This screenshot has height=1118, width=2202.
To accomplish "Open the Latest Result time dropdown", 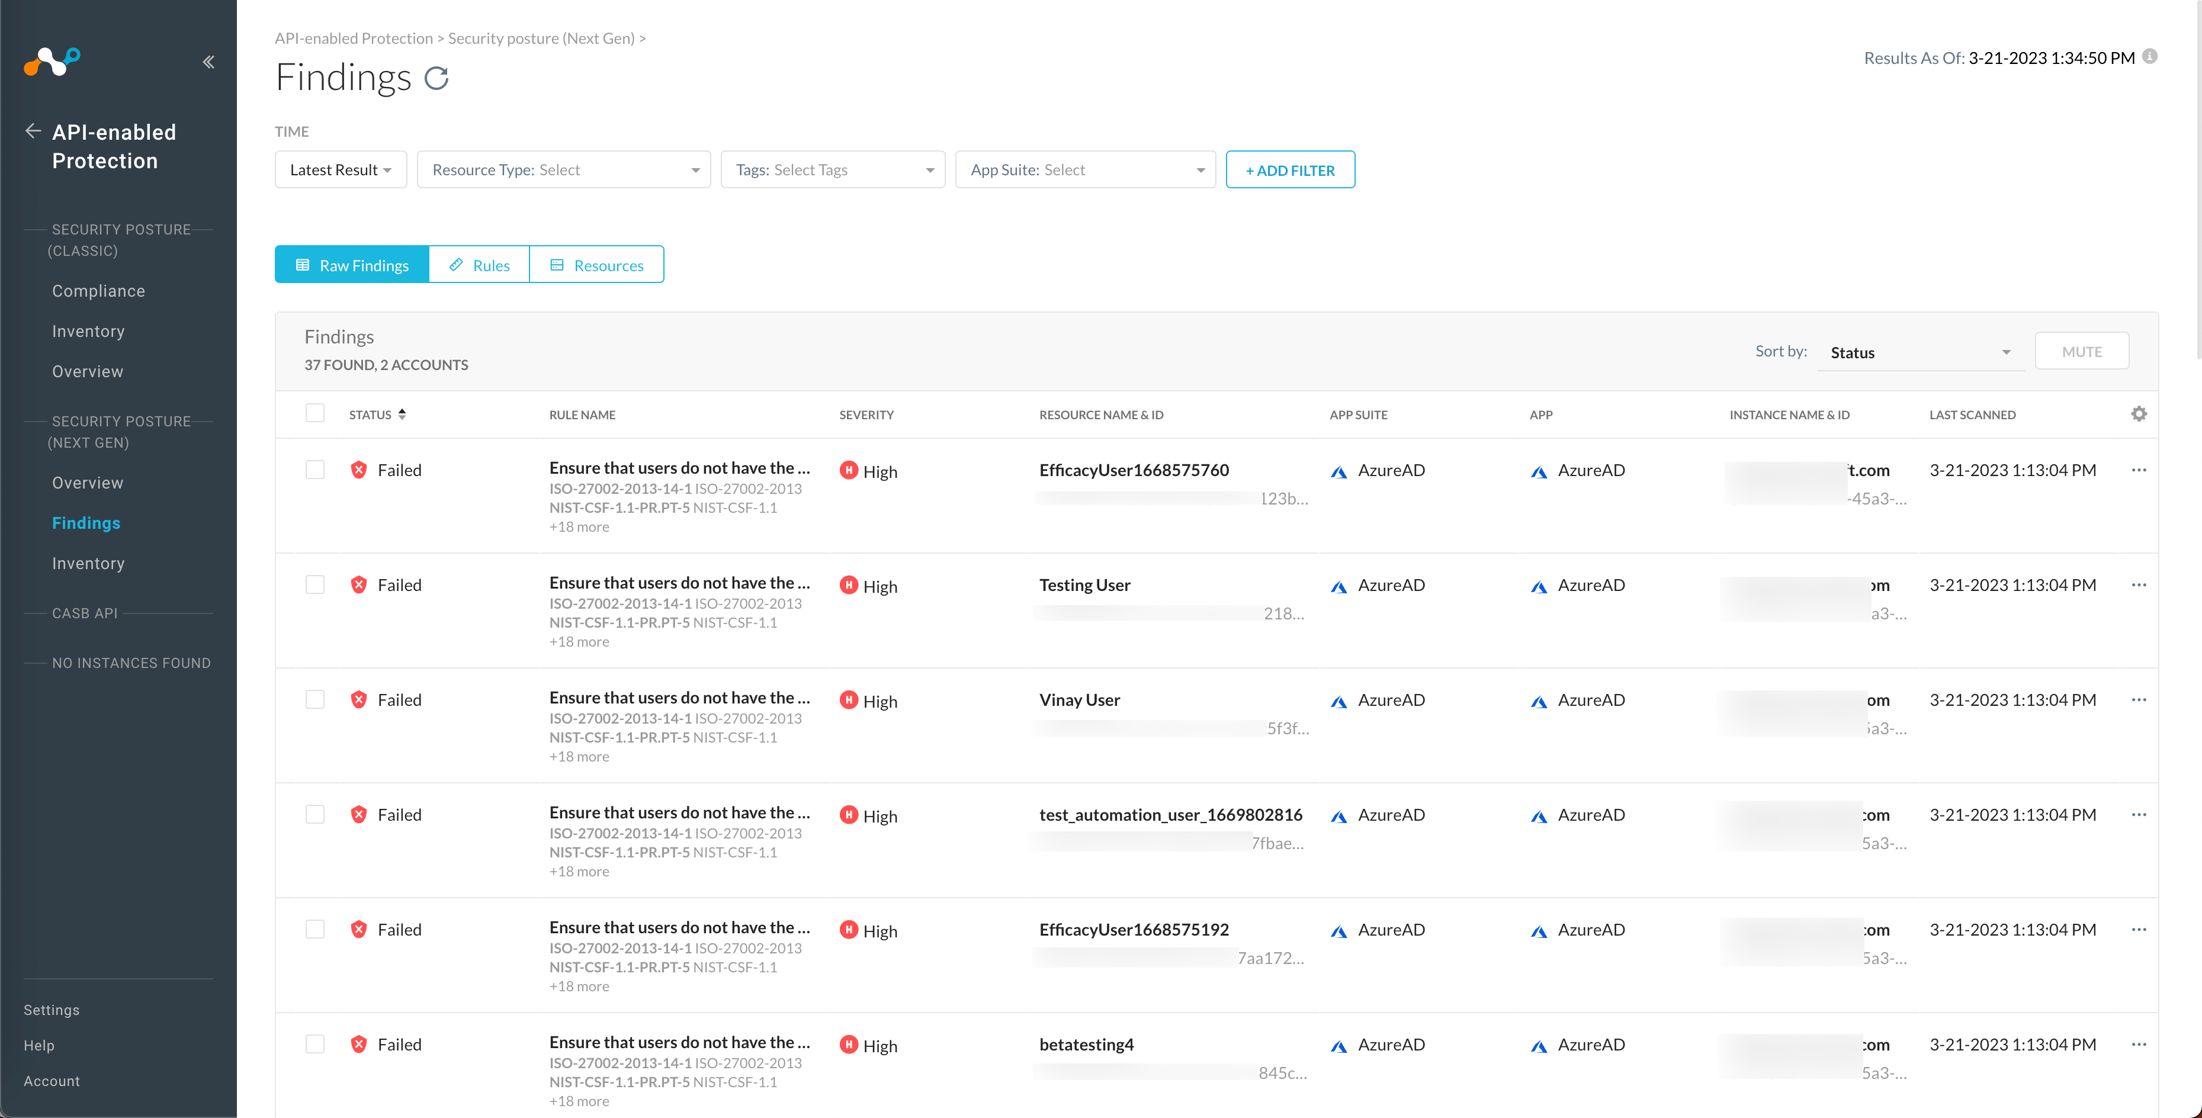I will [x=341, y=169].
